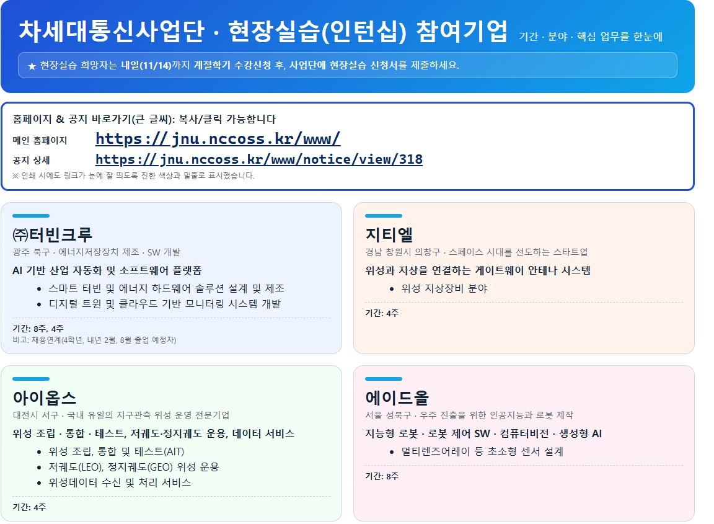Screen dimensions: 714x524
Task: Click the 비고: 채용연계 note in 터빈크루 card
Action: coord(94,340)
